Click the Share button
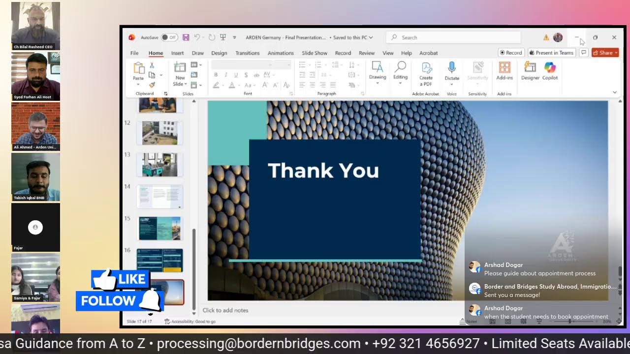The width and height of the screenshot is (630, 354). pyautogui.click(x=605, y=53)
